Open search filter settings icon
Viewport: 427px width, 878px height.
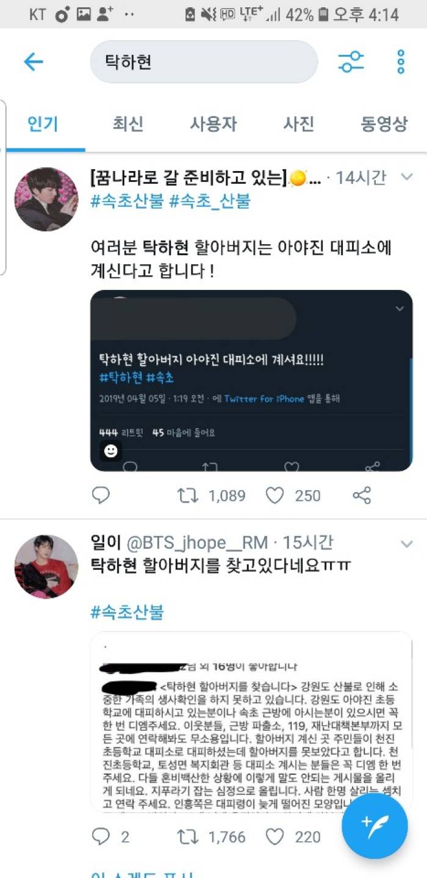click(x=351, y=62)
